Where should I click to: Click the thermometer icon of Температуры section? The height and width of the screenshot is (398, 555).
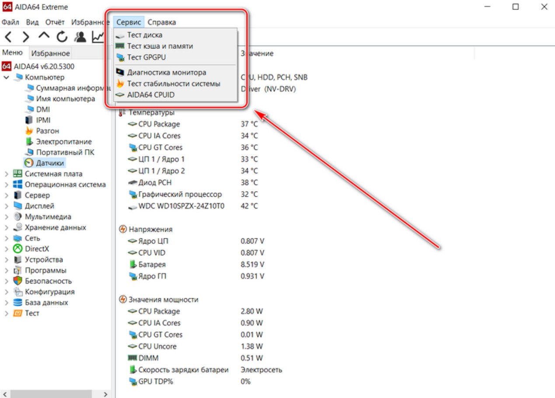pyautogui.click(x=122, y=112)
